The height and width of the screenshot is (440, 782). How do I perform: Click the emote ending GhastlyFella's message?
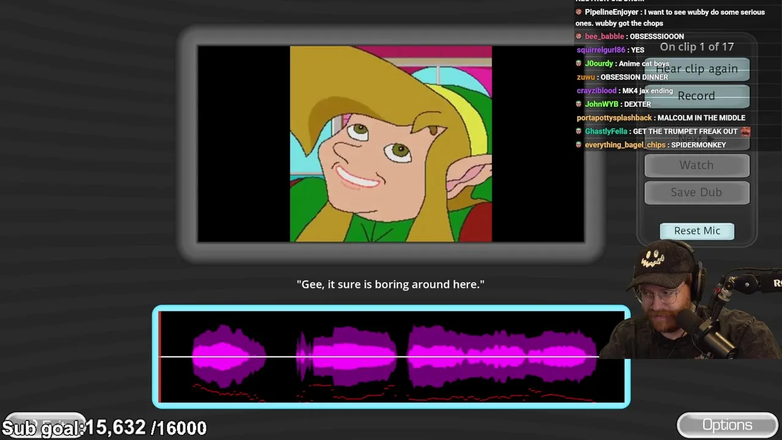click(x=745, y=131)
